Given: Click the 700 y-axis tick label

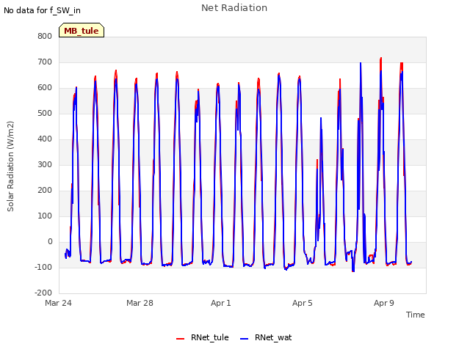Looking at the screenshot, I should point(45,62).
